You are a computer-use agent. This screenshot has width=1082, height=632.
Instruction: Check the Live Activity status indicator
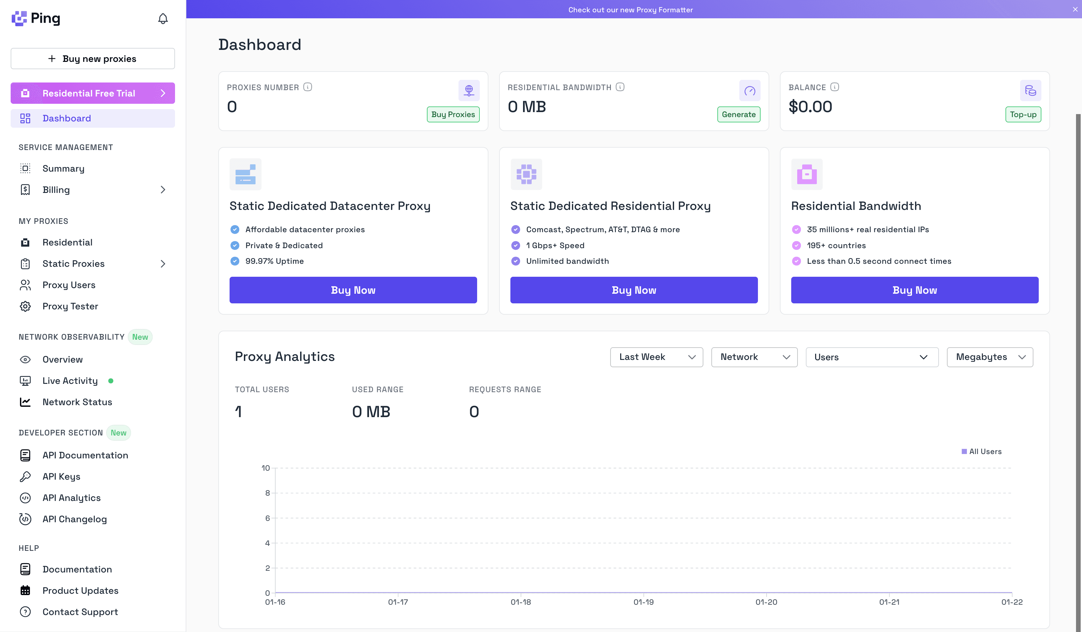pyautogui.click(x=111, y=381)
